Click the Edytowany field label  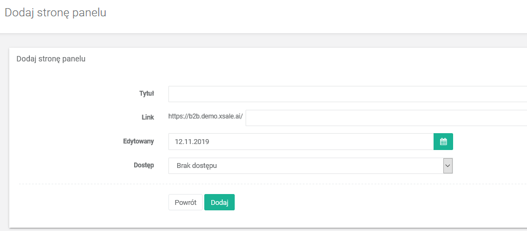click(x=139, y=141)
